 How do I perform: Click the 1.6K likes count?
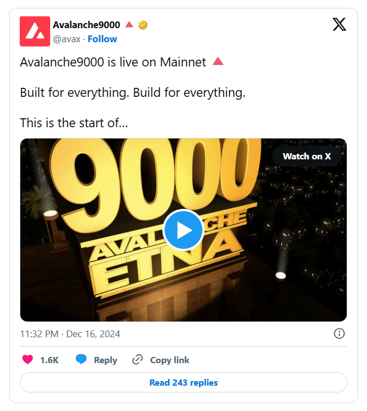50,360
